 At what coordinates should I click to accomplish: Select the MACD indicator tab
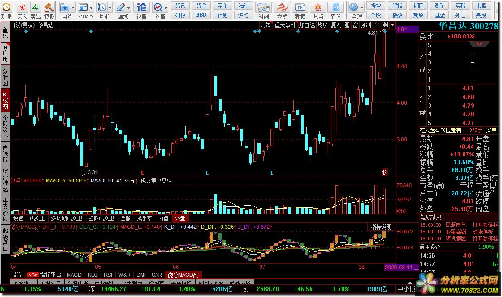(74, 275)
